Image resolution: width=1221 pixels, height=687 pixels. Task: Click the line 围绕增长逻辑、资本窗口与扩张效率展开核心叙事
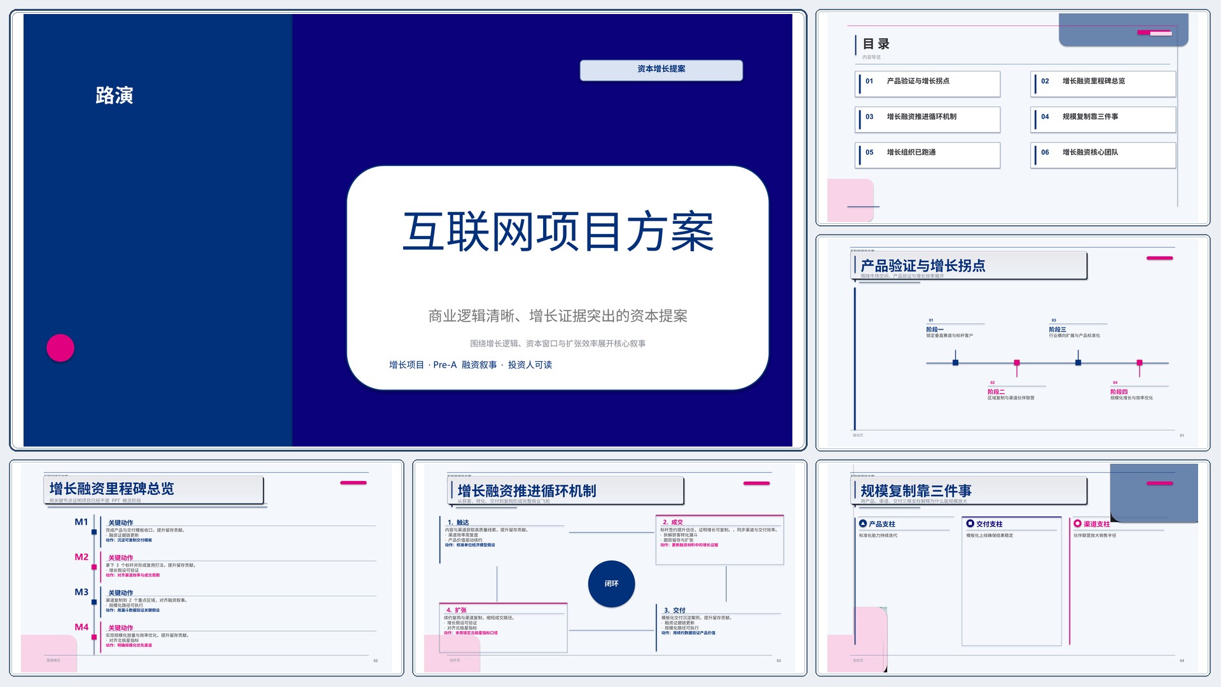tap(558, 343)
